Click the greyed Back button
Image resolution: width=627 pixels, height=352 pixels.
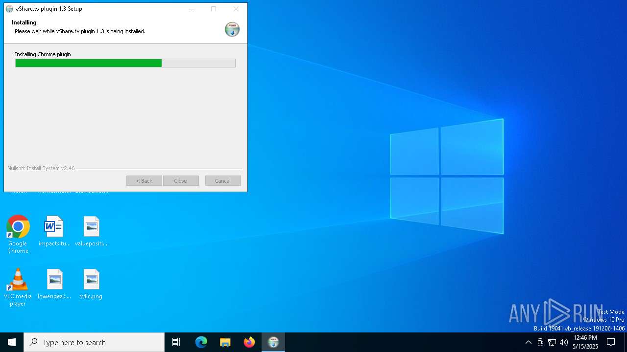click(x=144, y=181)
